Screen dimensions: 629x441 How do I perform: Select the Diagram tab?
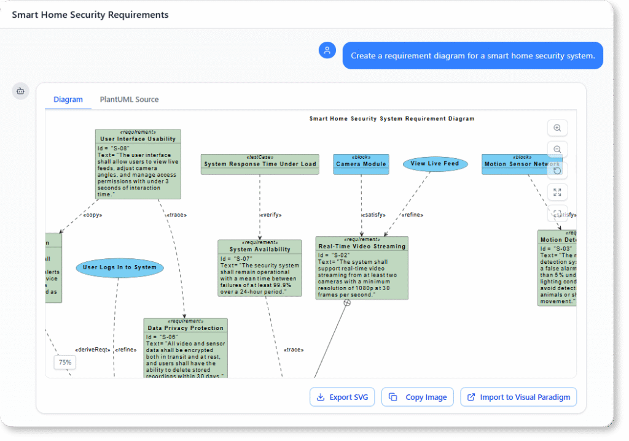pos(68,99)
